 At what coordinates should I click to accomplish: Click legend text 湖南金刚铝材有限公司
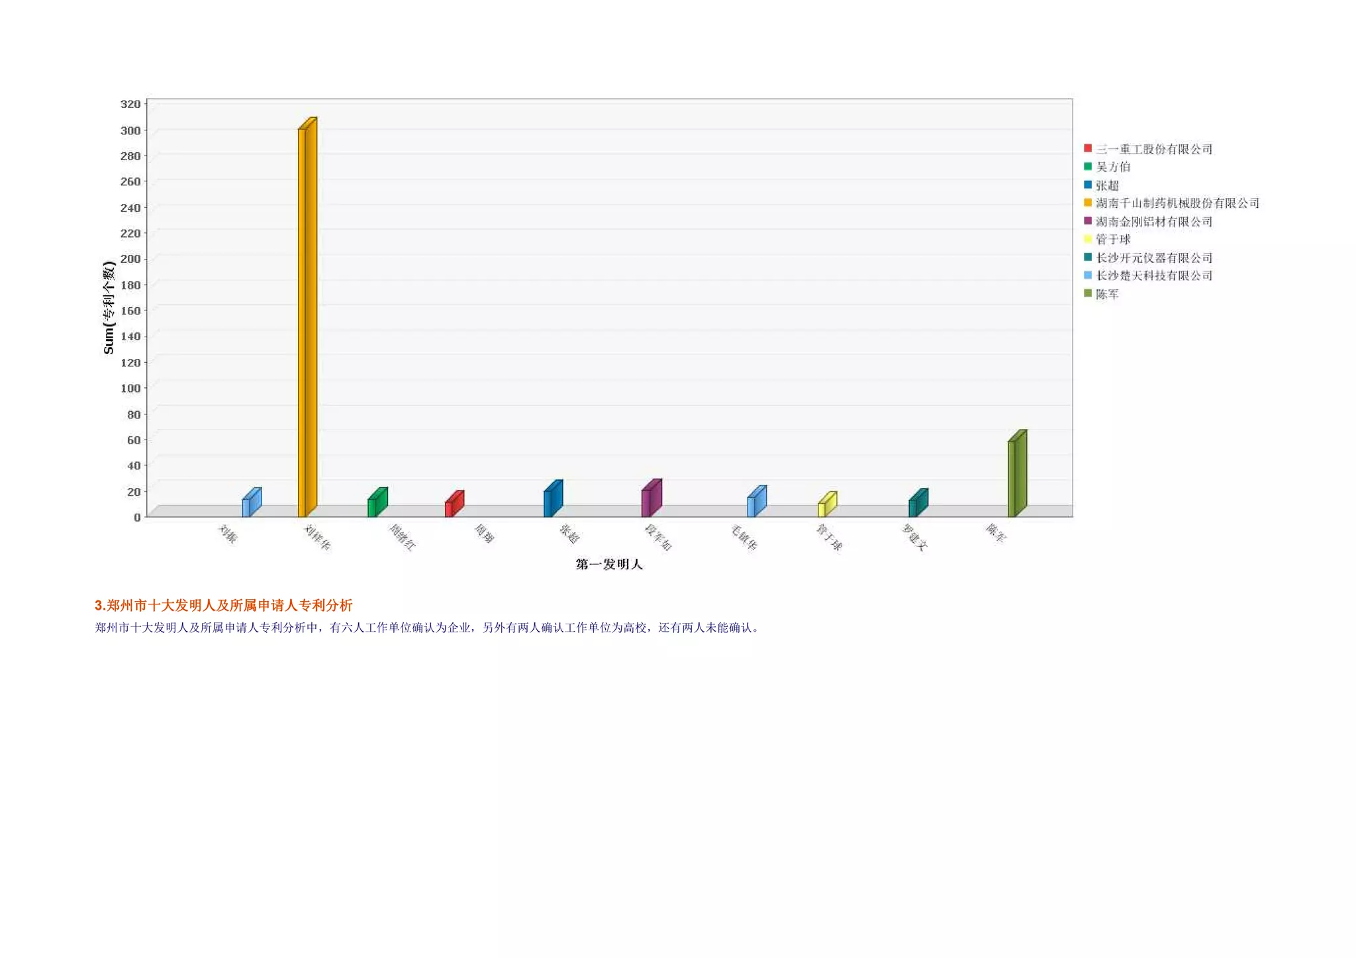pos(1153,221)
